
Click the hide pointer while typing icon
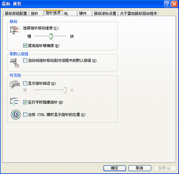point(15,102)
